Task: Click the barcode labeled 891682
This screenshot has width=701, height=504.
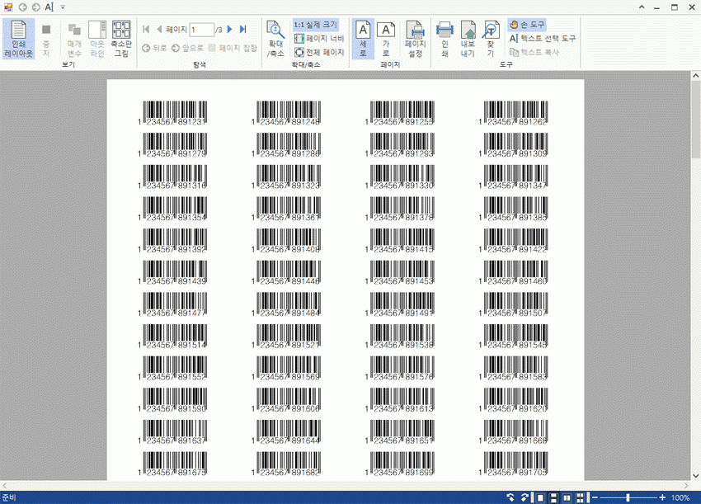Action: [286, 464]
